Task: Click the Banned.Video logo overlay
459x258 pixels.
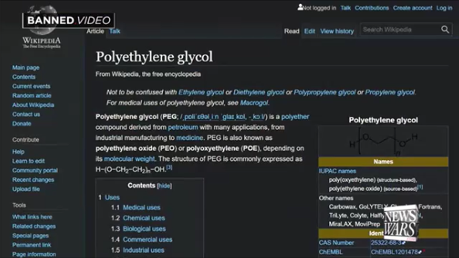Action: [68, 20]
